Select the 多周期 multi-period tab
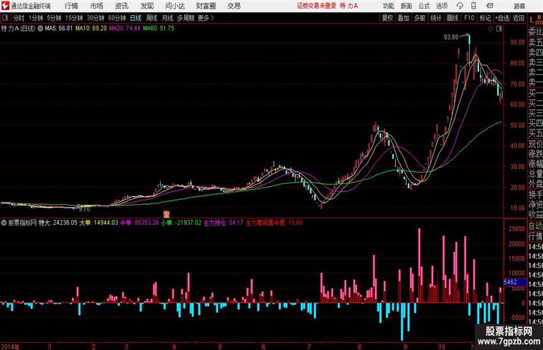This screenshot has width=543, height=350. [x=185, y=18]
